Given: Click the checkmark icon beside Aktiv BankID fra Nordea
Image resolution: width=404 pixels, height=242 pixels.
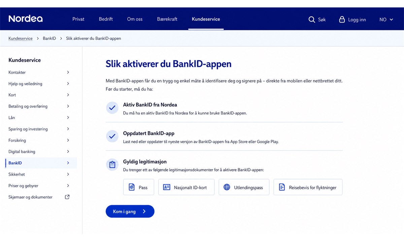Looking at the screenshot, I should coord(112,108).
